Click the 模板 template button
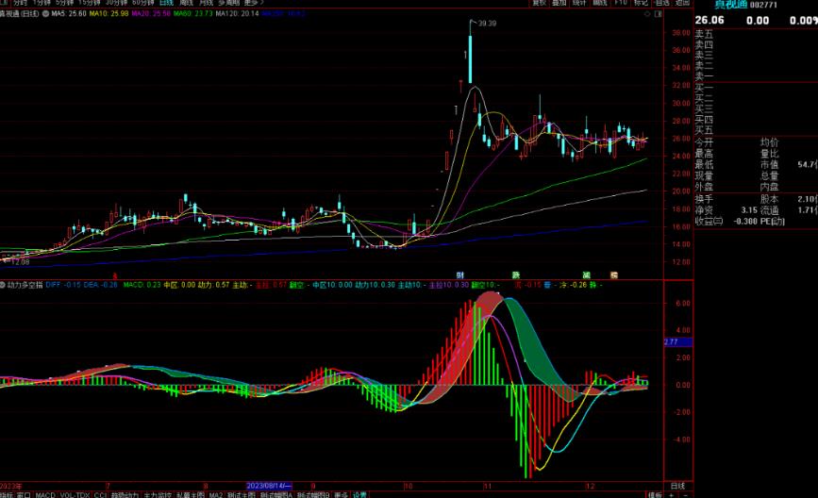The image size is (818, 498). [x=655, y=495]
